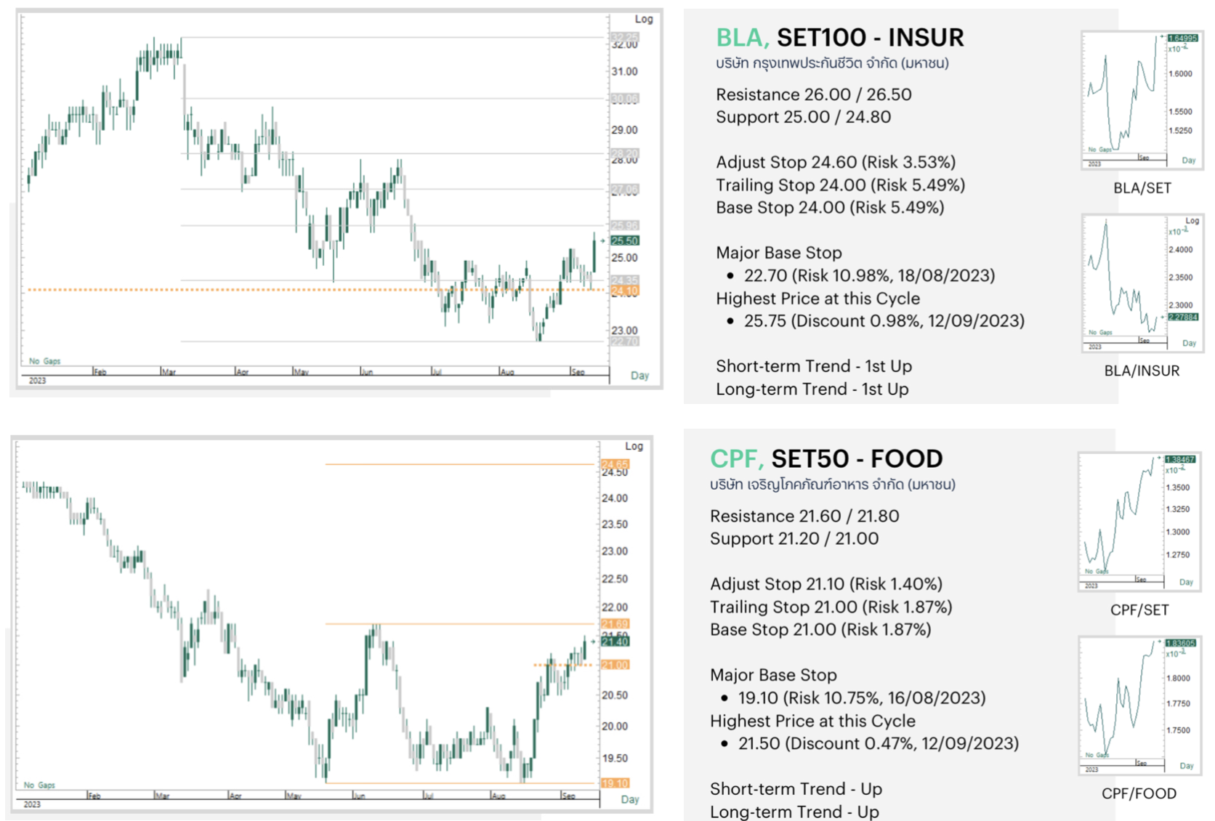
Task: Click the green 21.40 current price tag
Action: coord(615,642)
